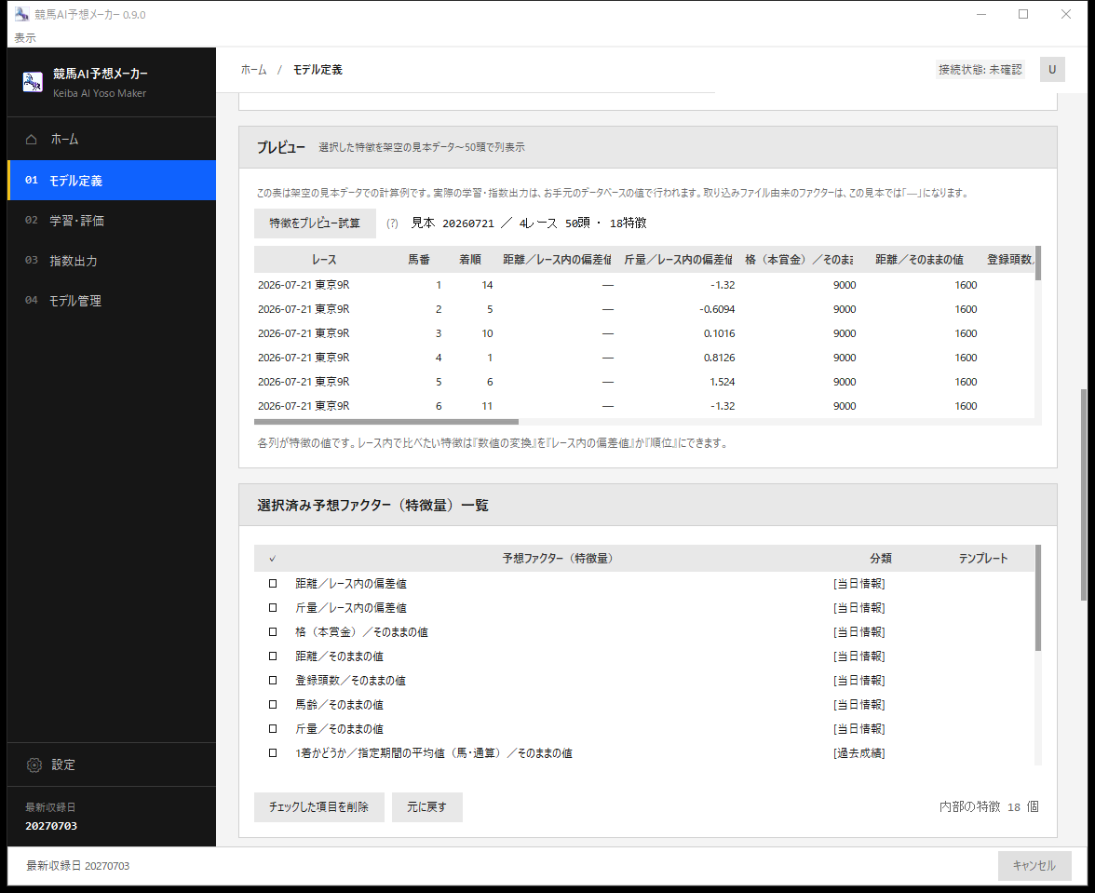Check the 登録頭数/そのままの値 checkbox
This screenshot has height=893, width=1095.
273,680
